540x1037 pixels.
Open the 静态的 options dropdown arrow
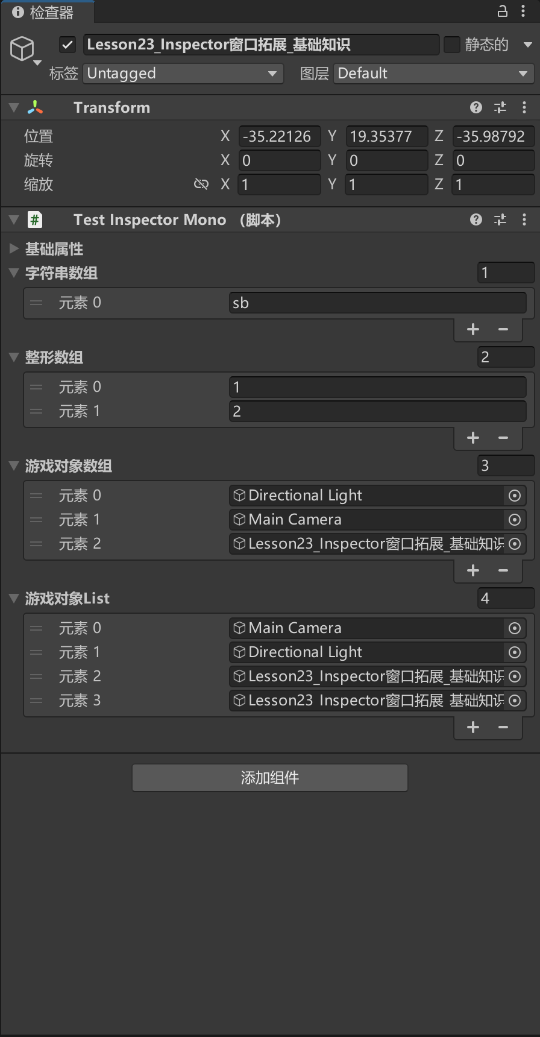pyautogui.click(x=528, y=45)
